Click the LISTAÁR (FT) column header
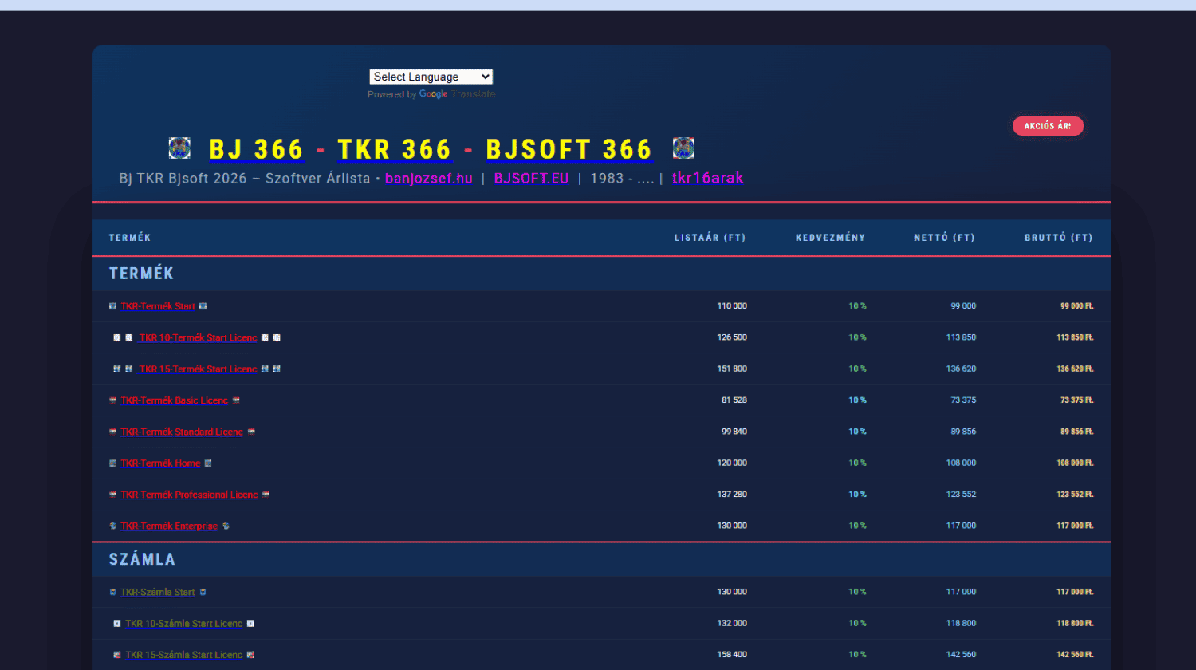Image resolution: width=1196 pixels, height=670 pixels. coord(710,238)
